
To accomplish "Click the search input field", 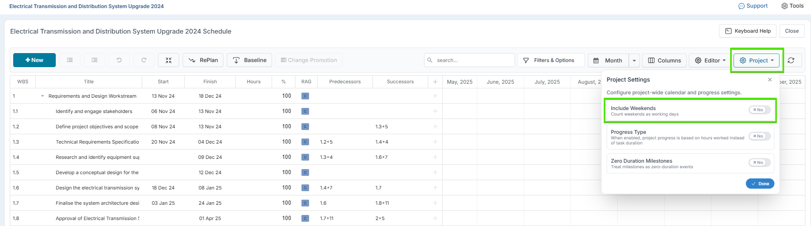I will [x=470, y=60].
